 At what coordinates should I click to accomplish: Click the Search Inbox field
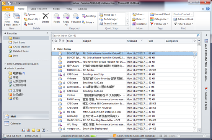pyautogui.click(x=124, y=36)
